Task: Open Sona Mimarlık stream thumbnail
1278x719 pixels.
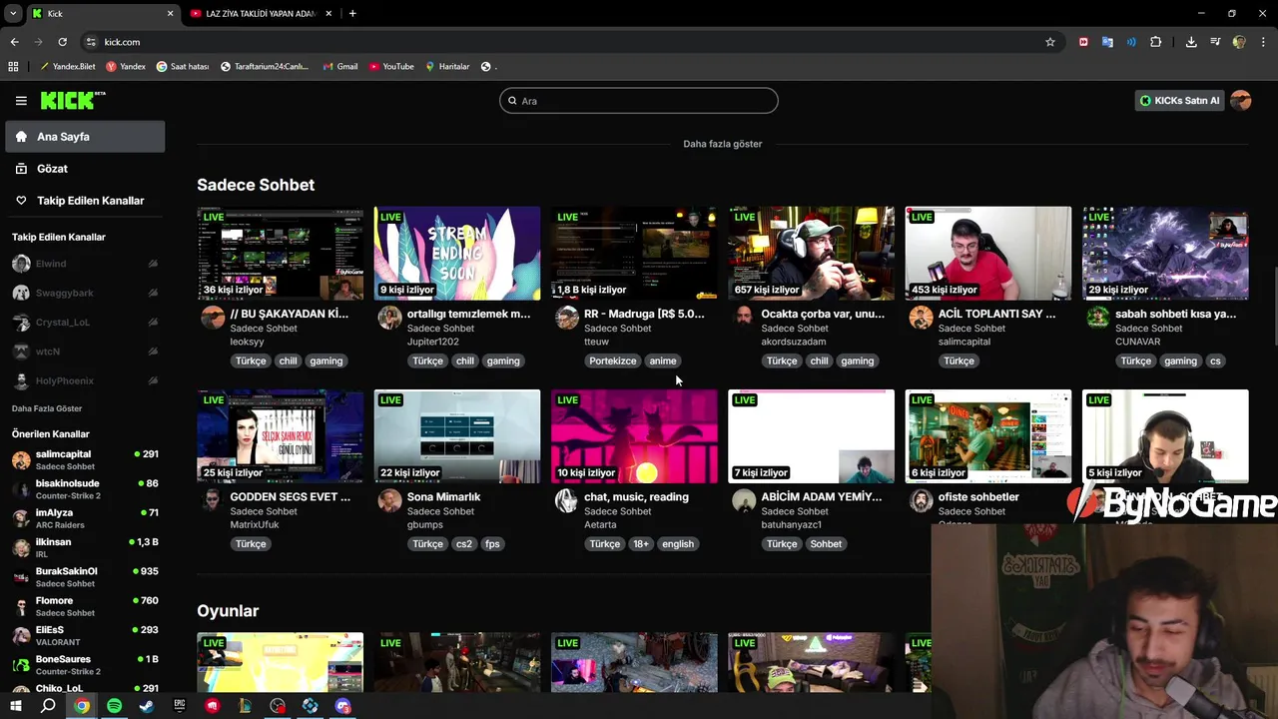Action: [x=457, y=436]
